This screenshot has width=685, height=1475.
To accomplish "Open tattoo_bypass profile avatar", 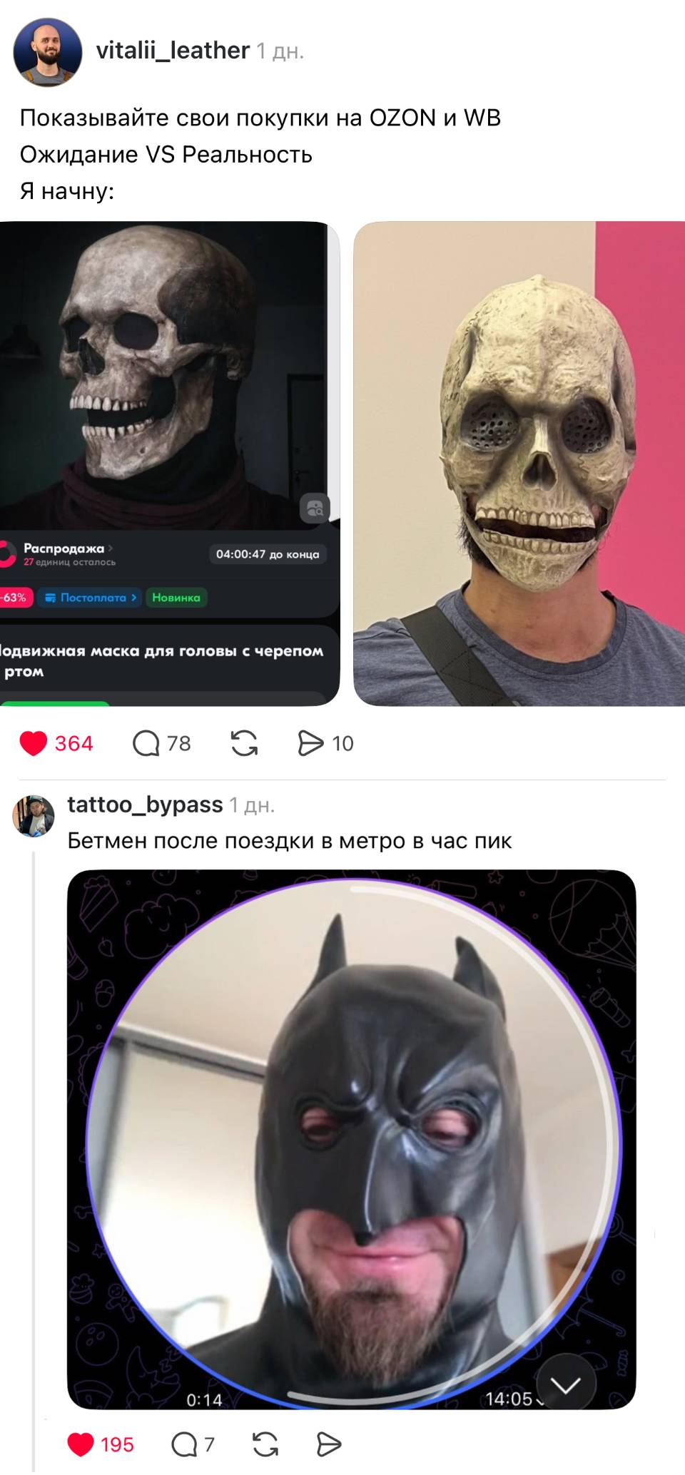I will point(34,815).
